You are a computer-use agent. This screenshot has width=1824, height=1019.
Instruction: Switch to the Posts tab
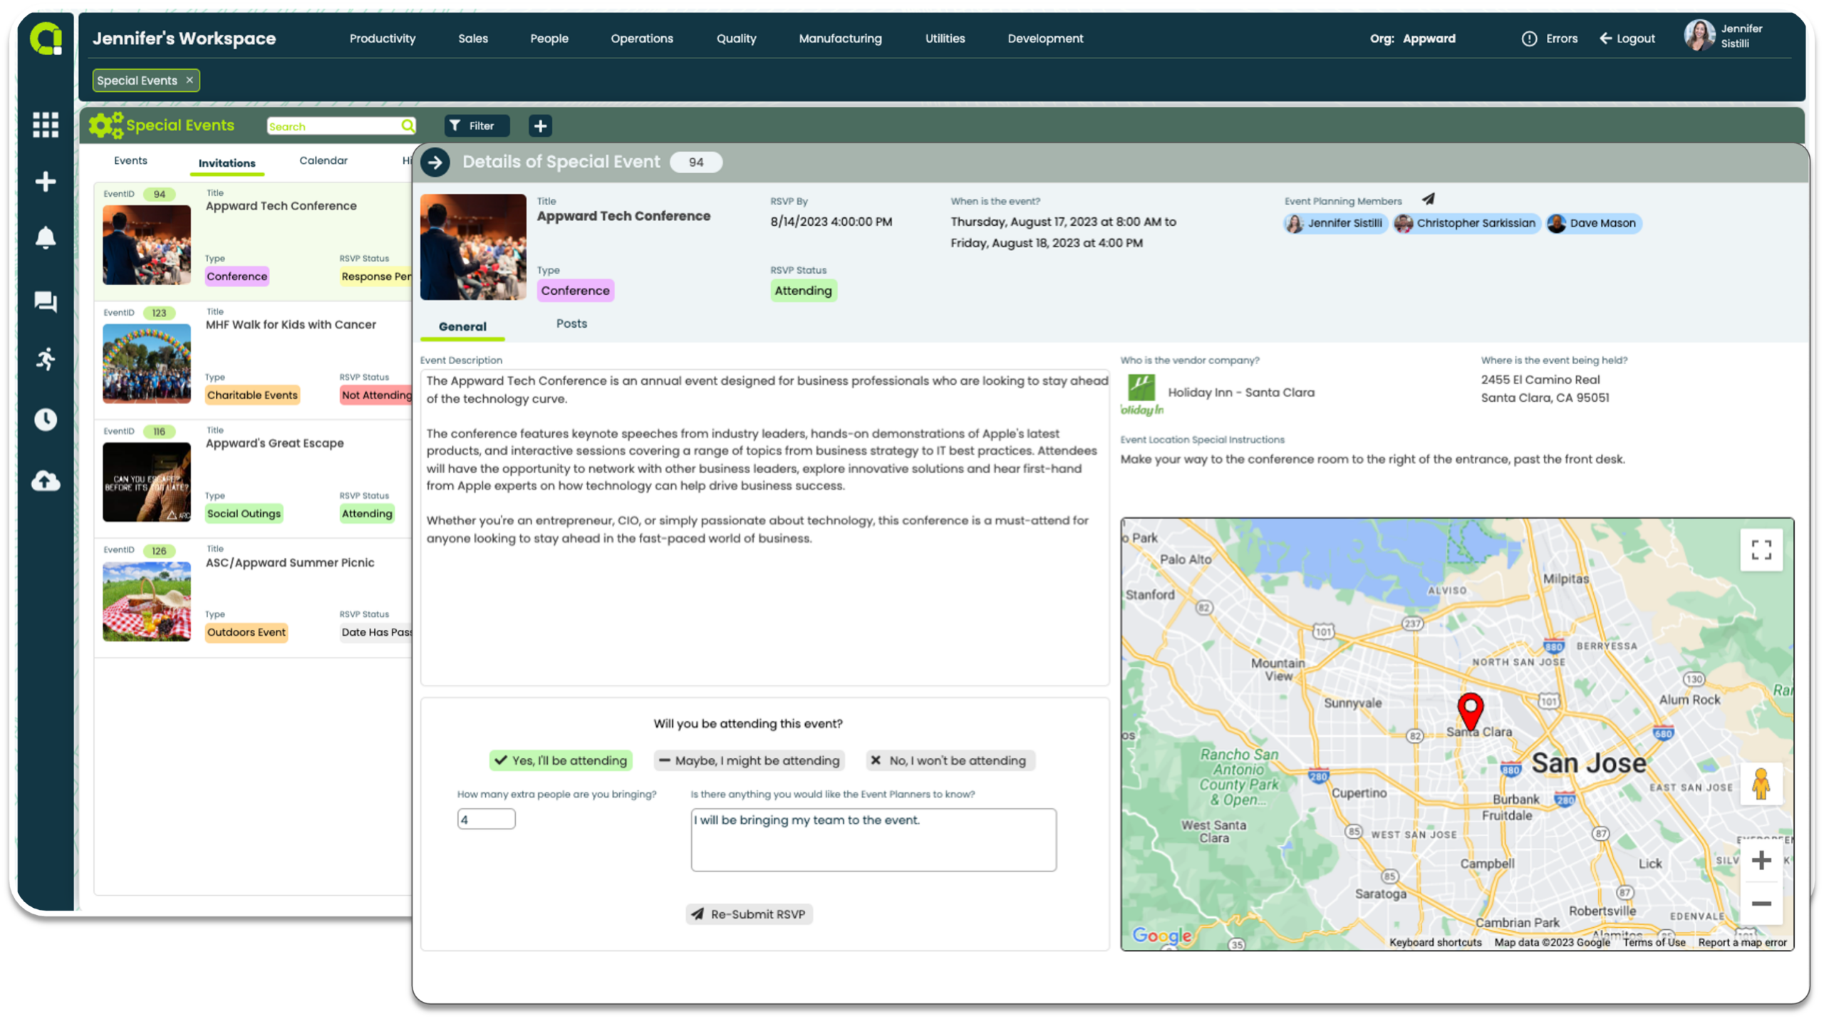tap(571, 324)
